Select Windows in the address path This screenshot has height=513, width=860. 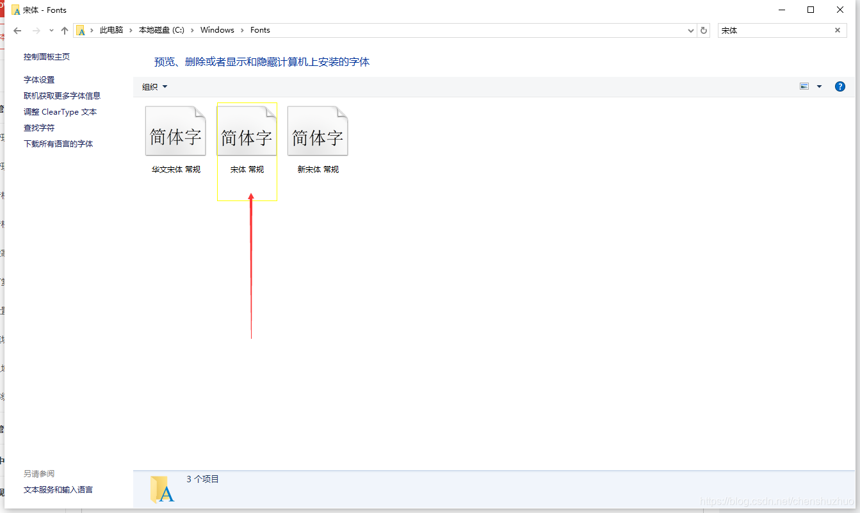click(x=217, y=30)
